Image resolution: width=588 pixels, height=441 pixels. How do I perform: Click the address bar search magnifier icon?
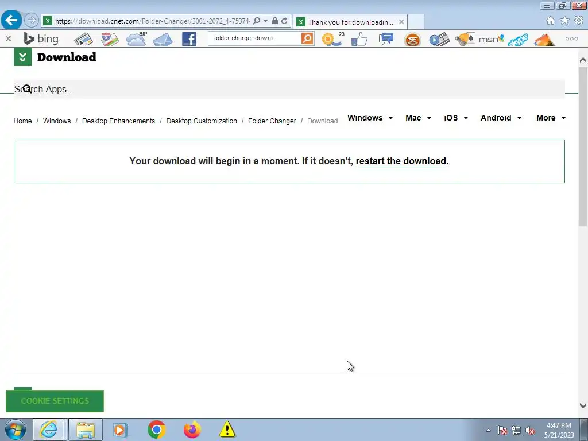click(x=257, y=21)
